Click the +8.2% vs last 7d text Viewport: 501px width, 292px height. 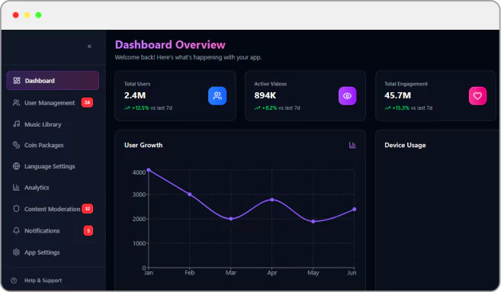coord(281,108)
